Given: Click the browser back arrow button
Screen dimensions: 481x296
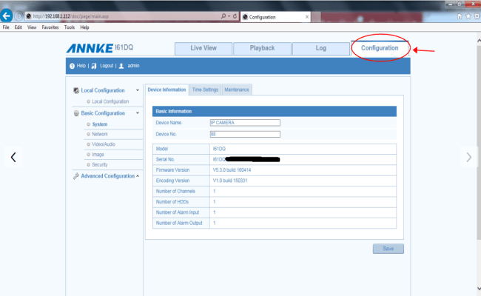Looking at the screenshot, I should (8, 16).
